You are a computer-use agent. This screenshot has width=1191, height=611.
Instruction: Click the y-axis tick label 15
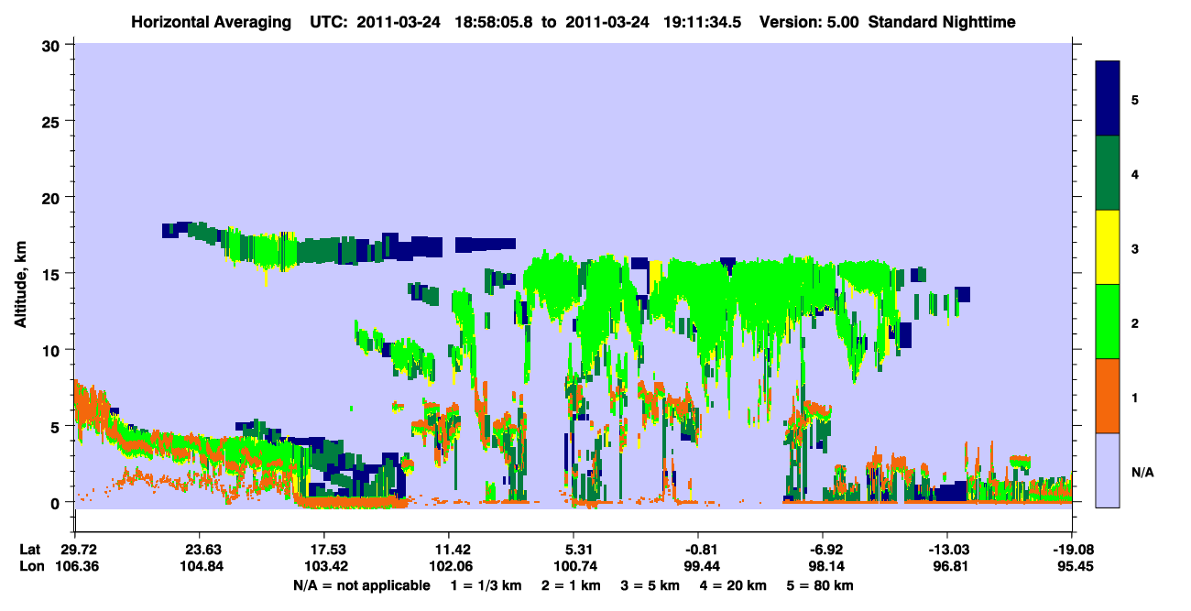pos(53,274)
